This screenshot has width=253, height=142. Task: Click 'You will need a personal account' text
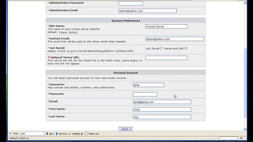[x=87, y=78]
